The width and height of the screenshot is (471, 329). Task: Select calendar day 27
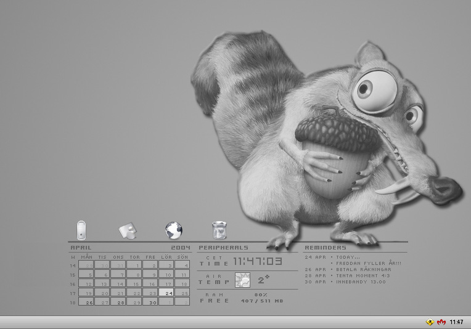coord(102,301)
